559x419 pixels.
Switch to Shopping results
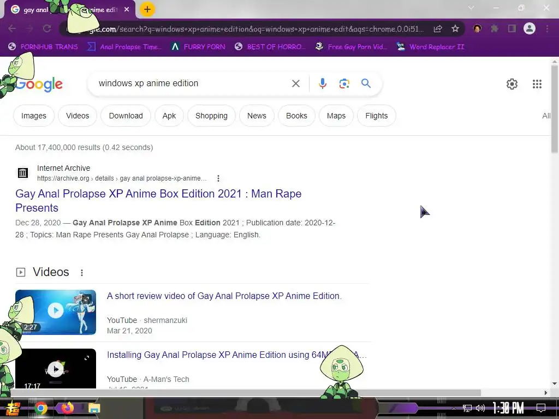coord(211,116)
